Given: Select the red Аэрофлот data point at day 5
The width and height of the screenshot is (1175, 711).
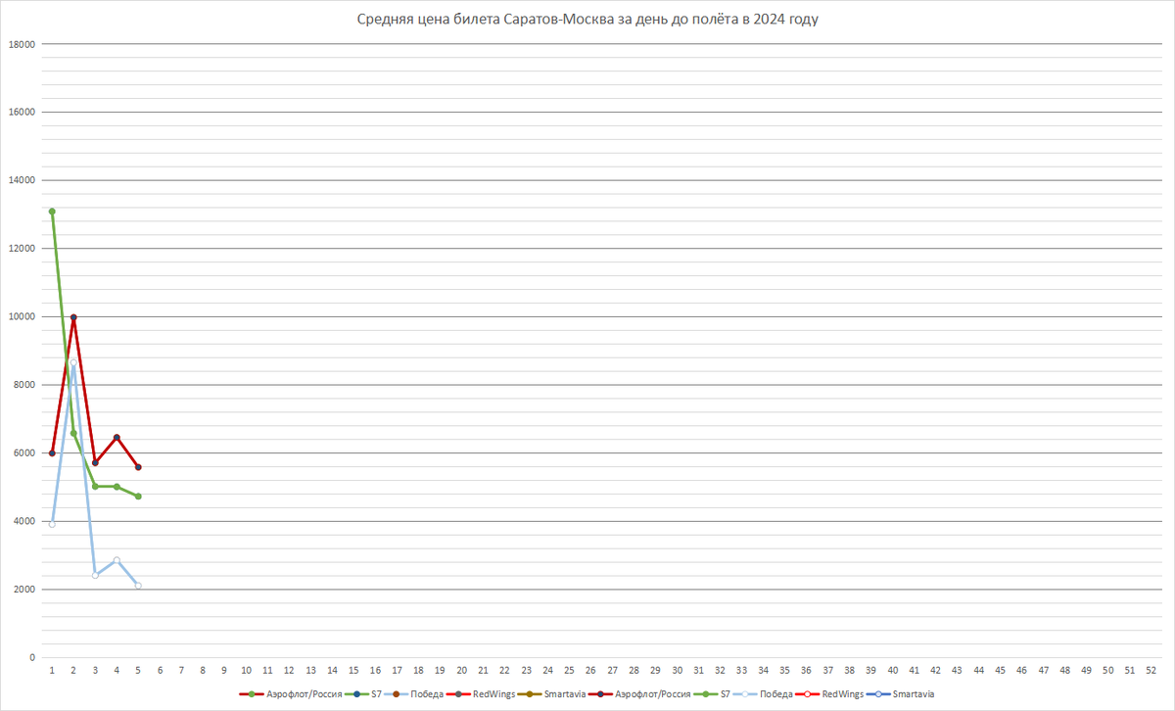Looking at the screenshot, I should (x=138, y=467).
